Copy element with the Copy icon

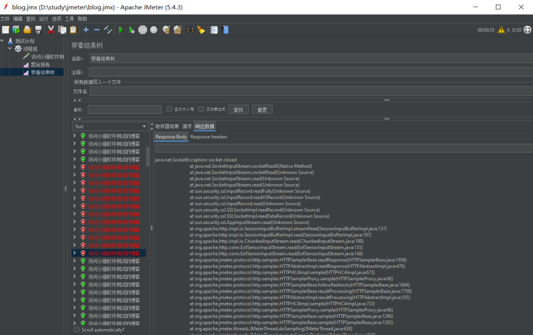click(62, 30)
